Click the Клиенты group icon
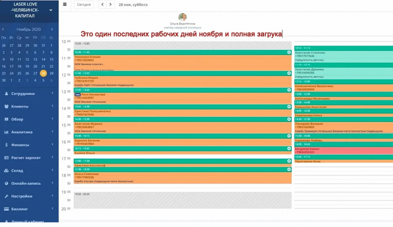The image size is (393, 227). (x=6, y=107)
